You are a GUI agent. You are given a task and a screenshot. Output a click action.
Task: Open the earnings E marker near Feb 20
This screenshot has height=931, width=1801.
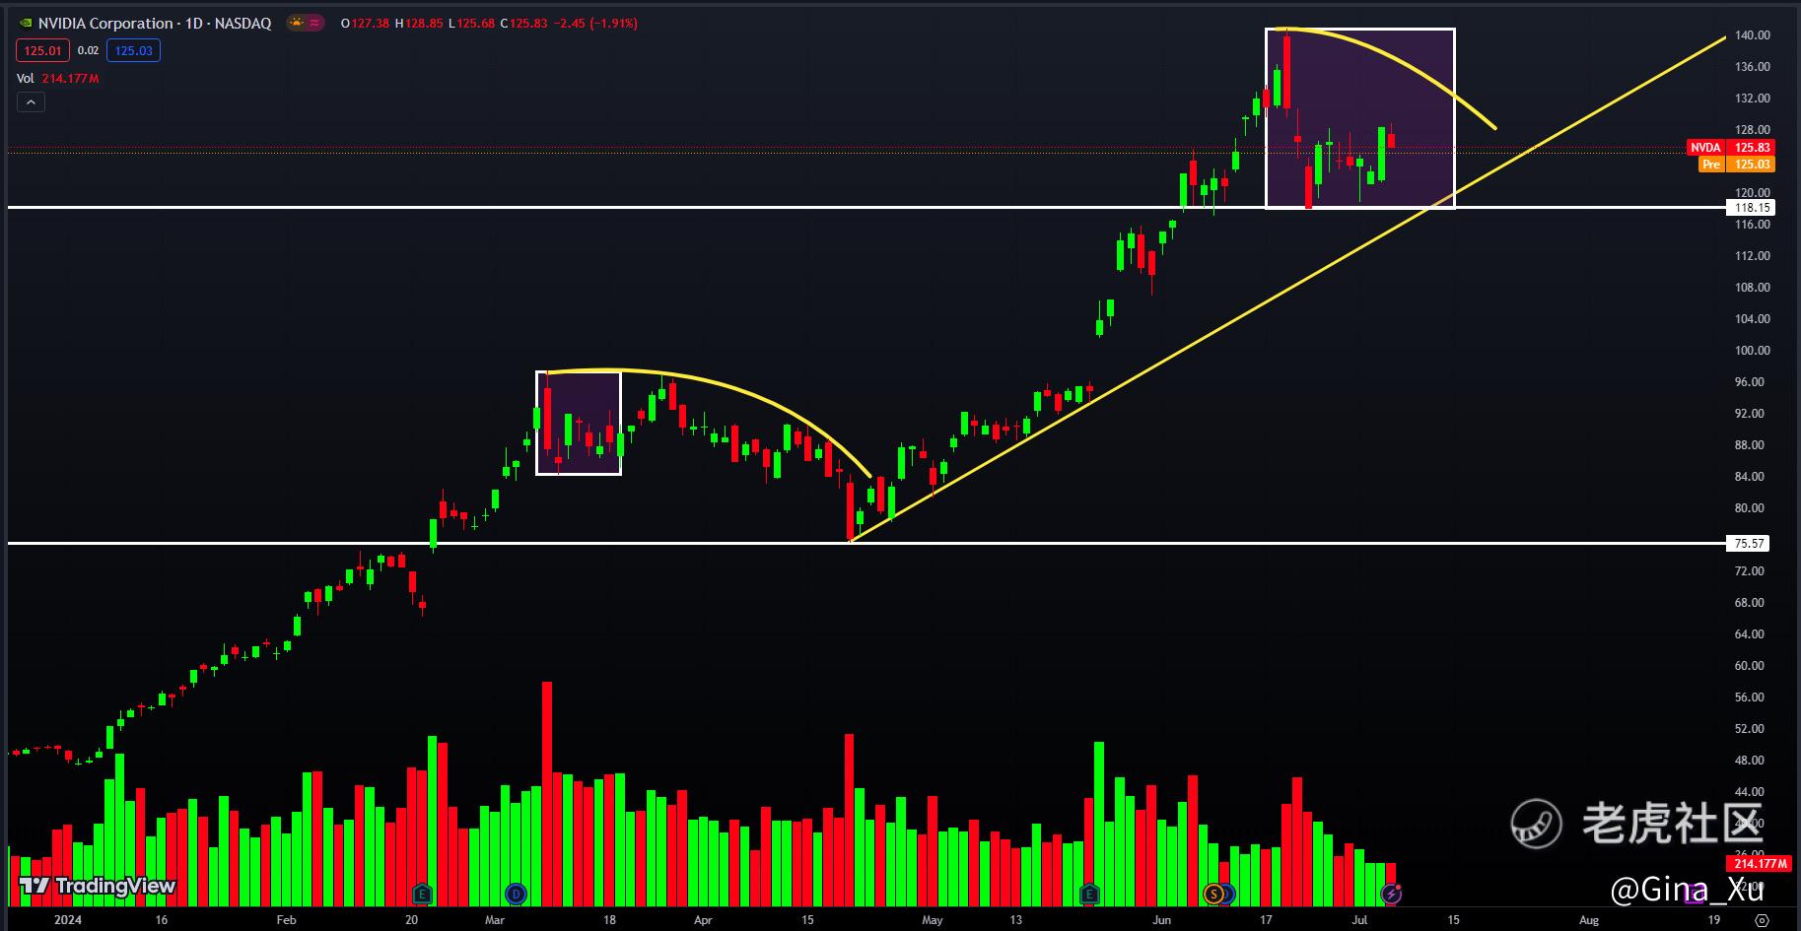422,894
